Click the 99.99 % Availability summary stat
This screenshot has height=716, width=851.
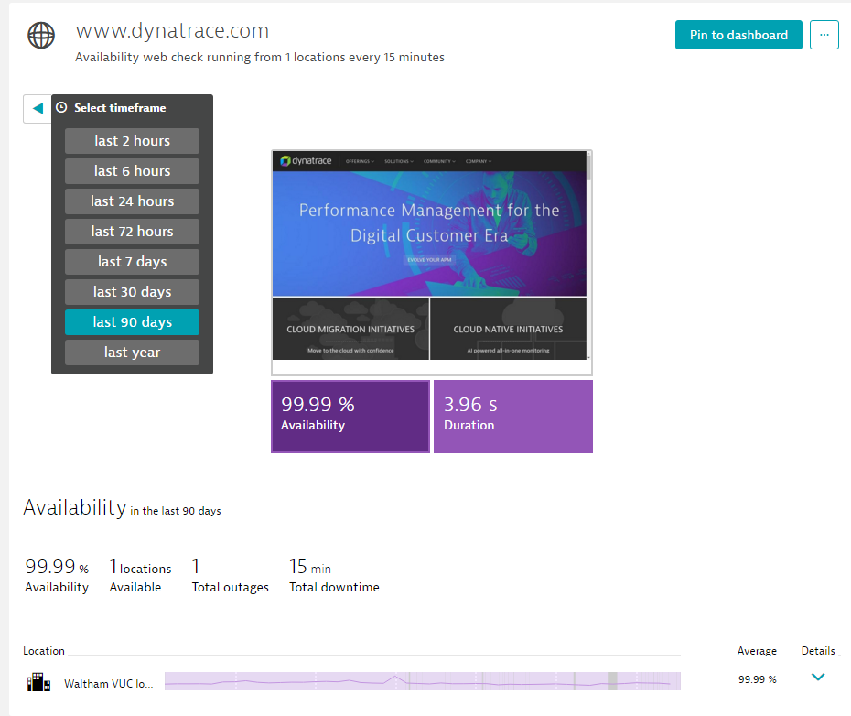pos(57,576)
